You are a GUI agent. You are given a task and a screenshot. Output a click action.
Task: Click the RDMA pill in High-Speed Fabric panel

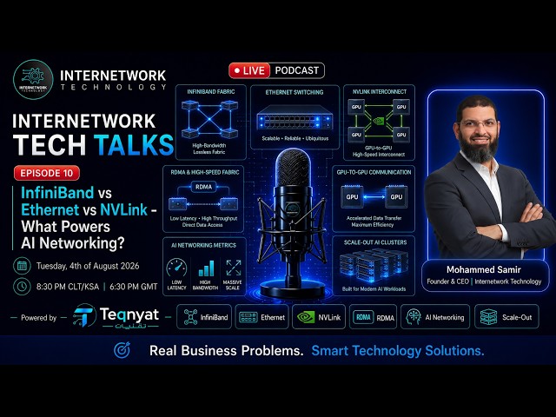point(203,187)
